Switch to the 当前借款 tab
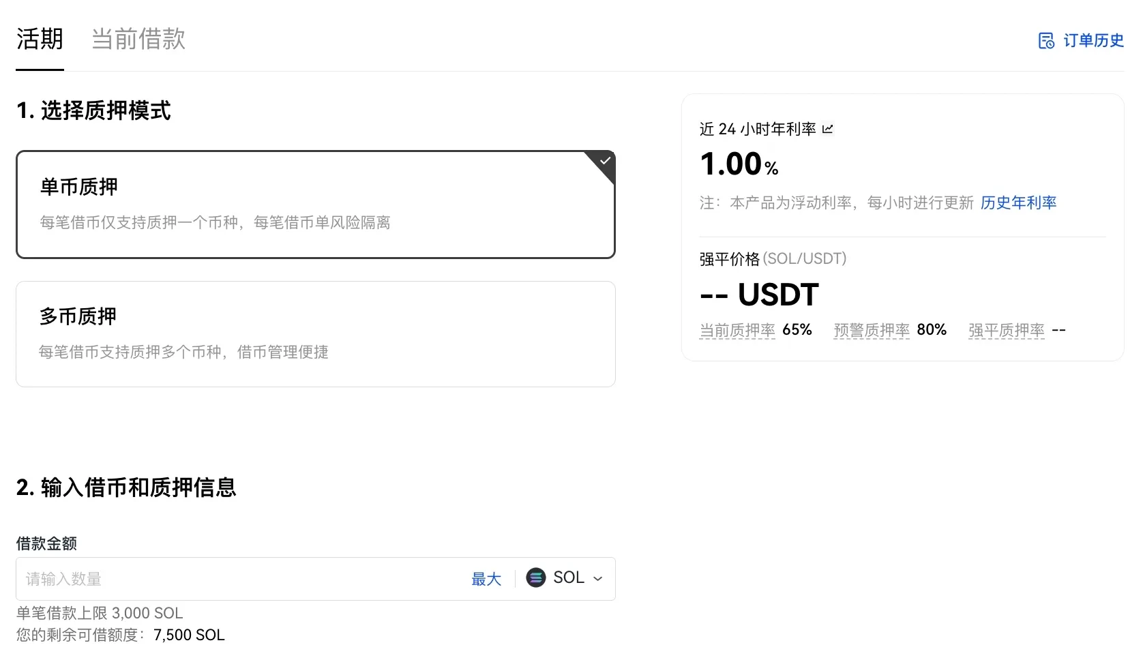1143x660 pixels. click(x=138, y=40)
